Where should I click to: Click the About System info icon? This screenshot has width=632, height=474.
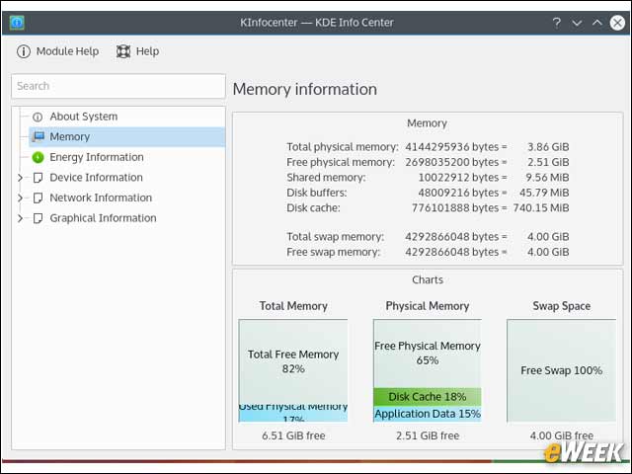pyautogui.click(x=38, y=117)
